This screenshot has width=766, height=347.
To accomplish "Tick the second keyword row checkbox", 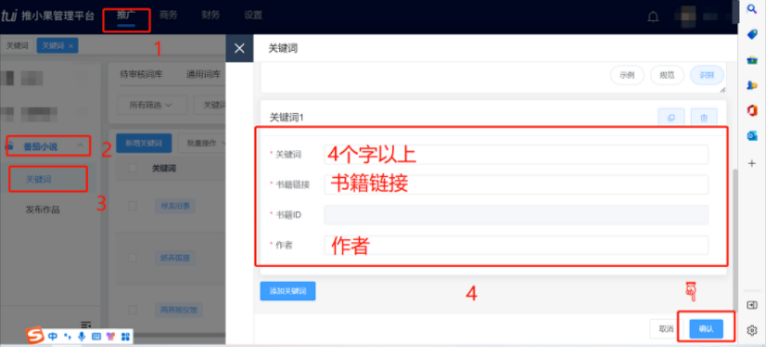I will pyautogui.click(x=132, y=257).
